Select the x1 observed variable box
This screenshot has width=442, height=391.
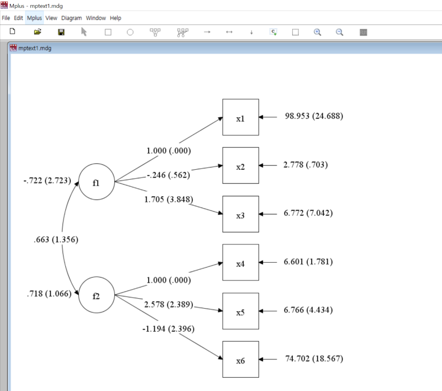pos(241,117)
